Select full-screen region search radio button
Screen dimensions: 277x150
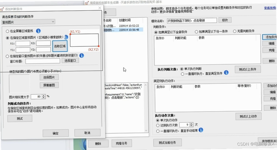pos(7,31)
